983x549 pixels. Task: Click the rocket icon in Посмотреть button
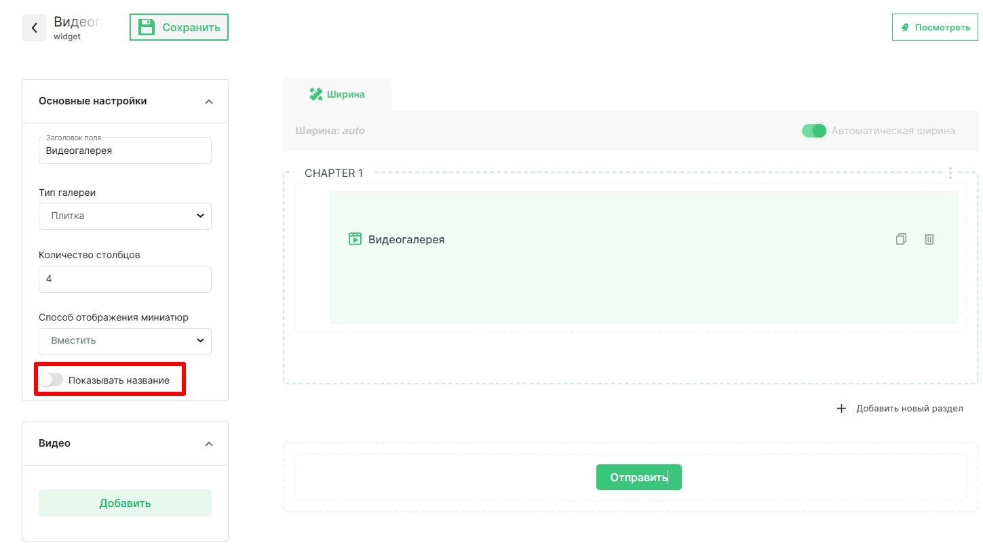[904, 28]
